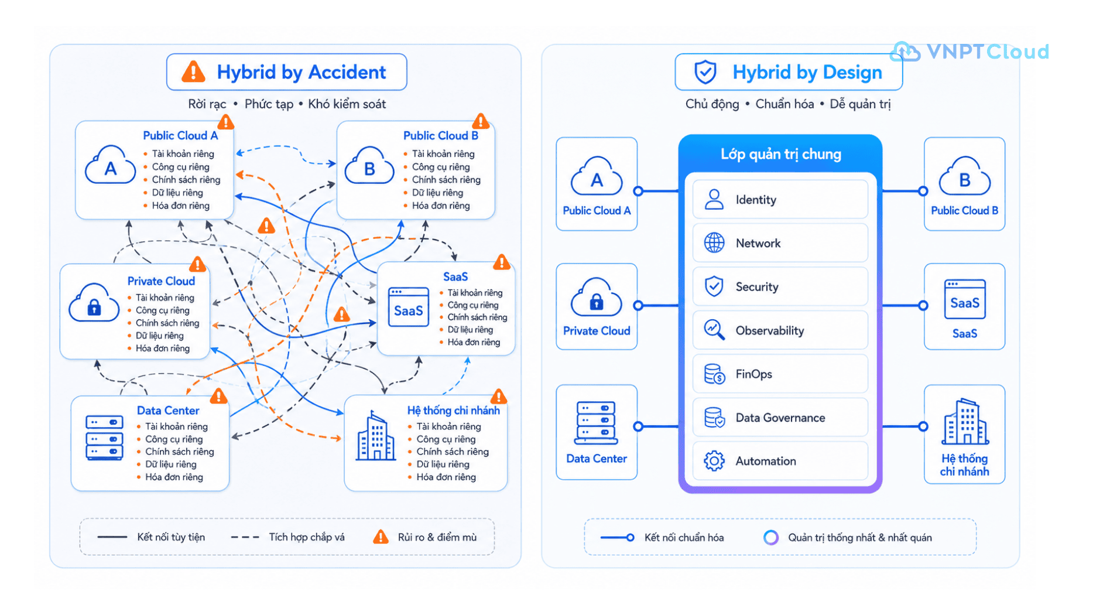Image resolution: width=1110 pixels, height=615 pixels.
Task: Click Chính sách riêng in the Accident panel's Private Cloud card
Action: [167, 323]
